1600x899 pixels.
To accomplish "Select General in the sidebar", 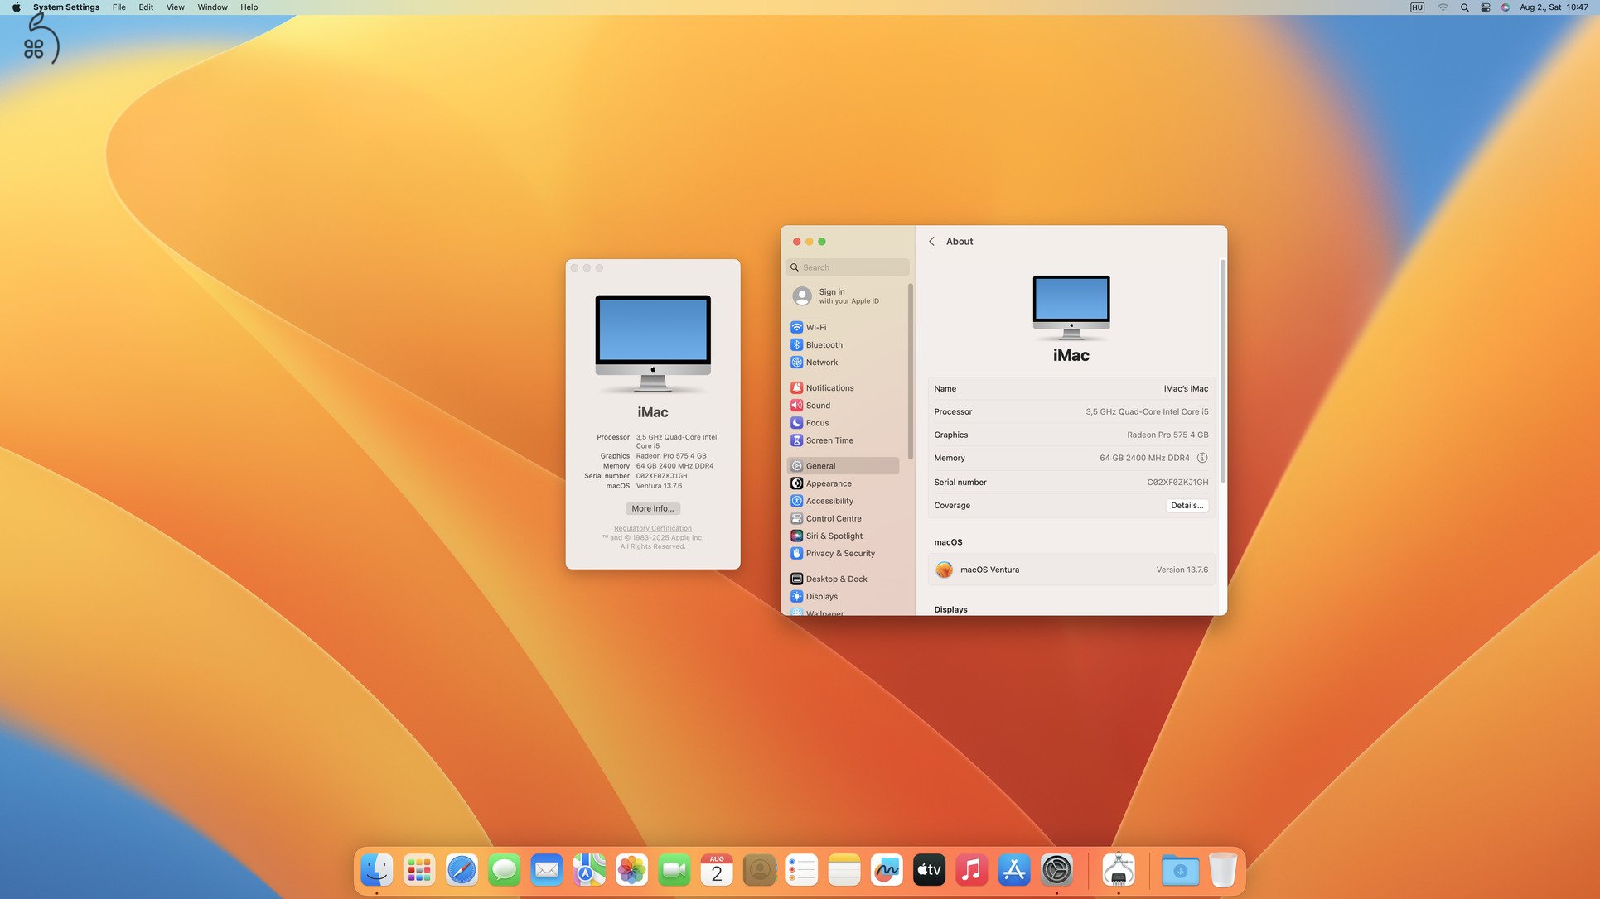I will click(x=843, y=466).
